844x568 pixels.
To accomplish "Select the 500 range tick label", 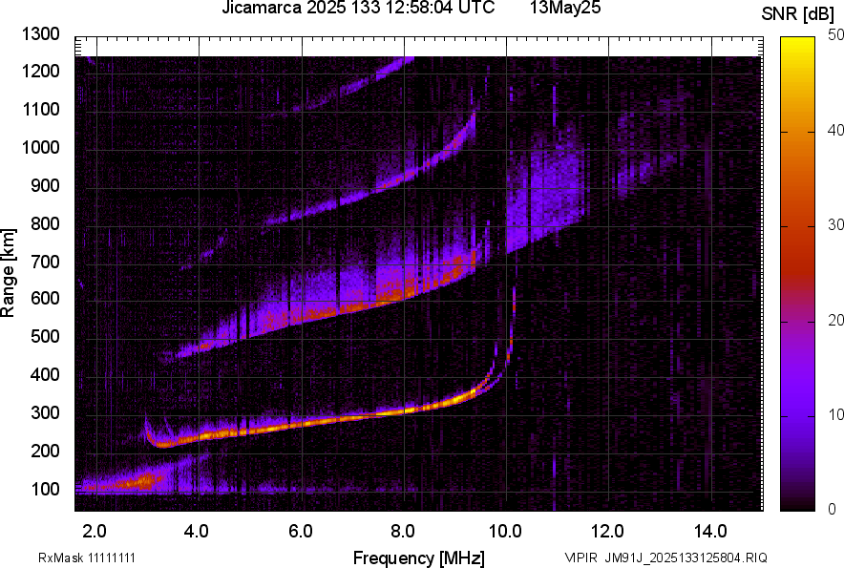I will (45, 336).
